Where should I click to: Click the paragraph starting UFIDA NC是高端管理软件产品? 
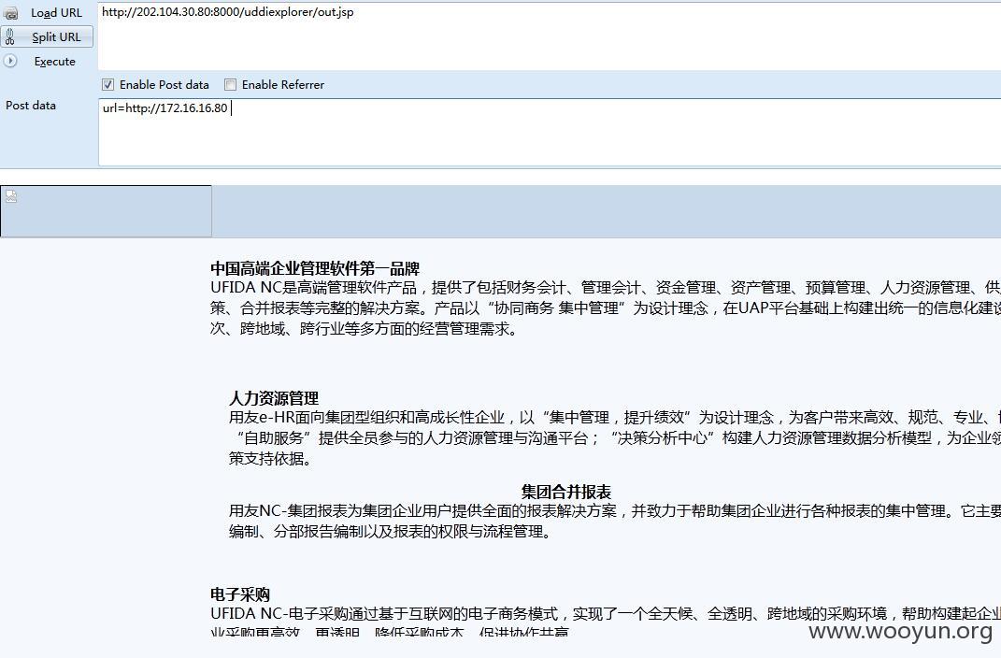606,308
